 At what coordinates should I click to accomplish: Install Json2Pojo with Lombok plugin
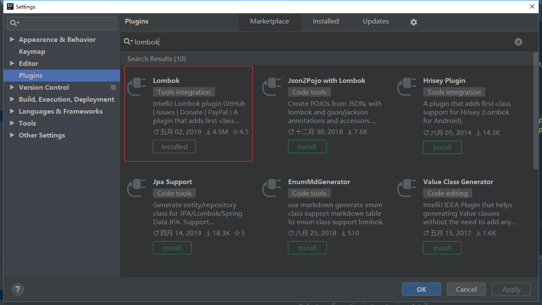click(307, 147)
